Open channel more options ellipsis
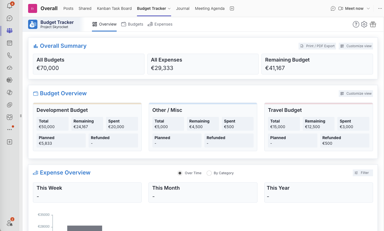384x231 pixels. click(380, 8)
